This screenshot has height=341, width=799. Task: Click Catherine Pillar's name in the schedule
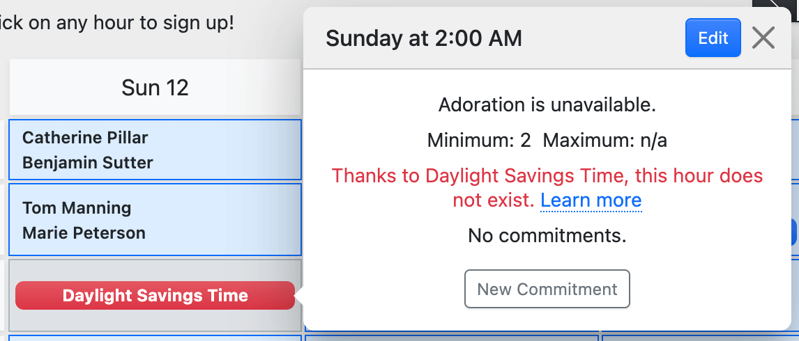(85, 137)
